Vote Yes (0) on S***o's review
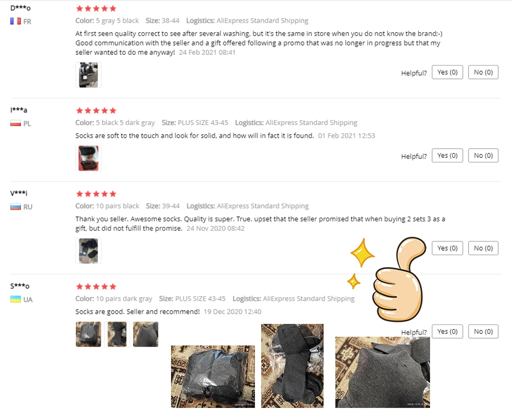This screenshot has height=410, width=512. click(x=447, y=332)
